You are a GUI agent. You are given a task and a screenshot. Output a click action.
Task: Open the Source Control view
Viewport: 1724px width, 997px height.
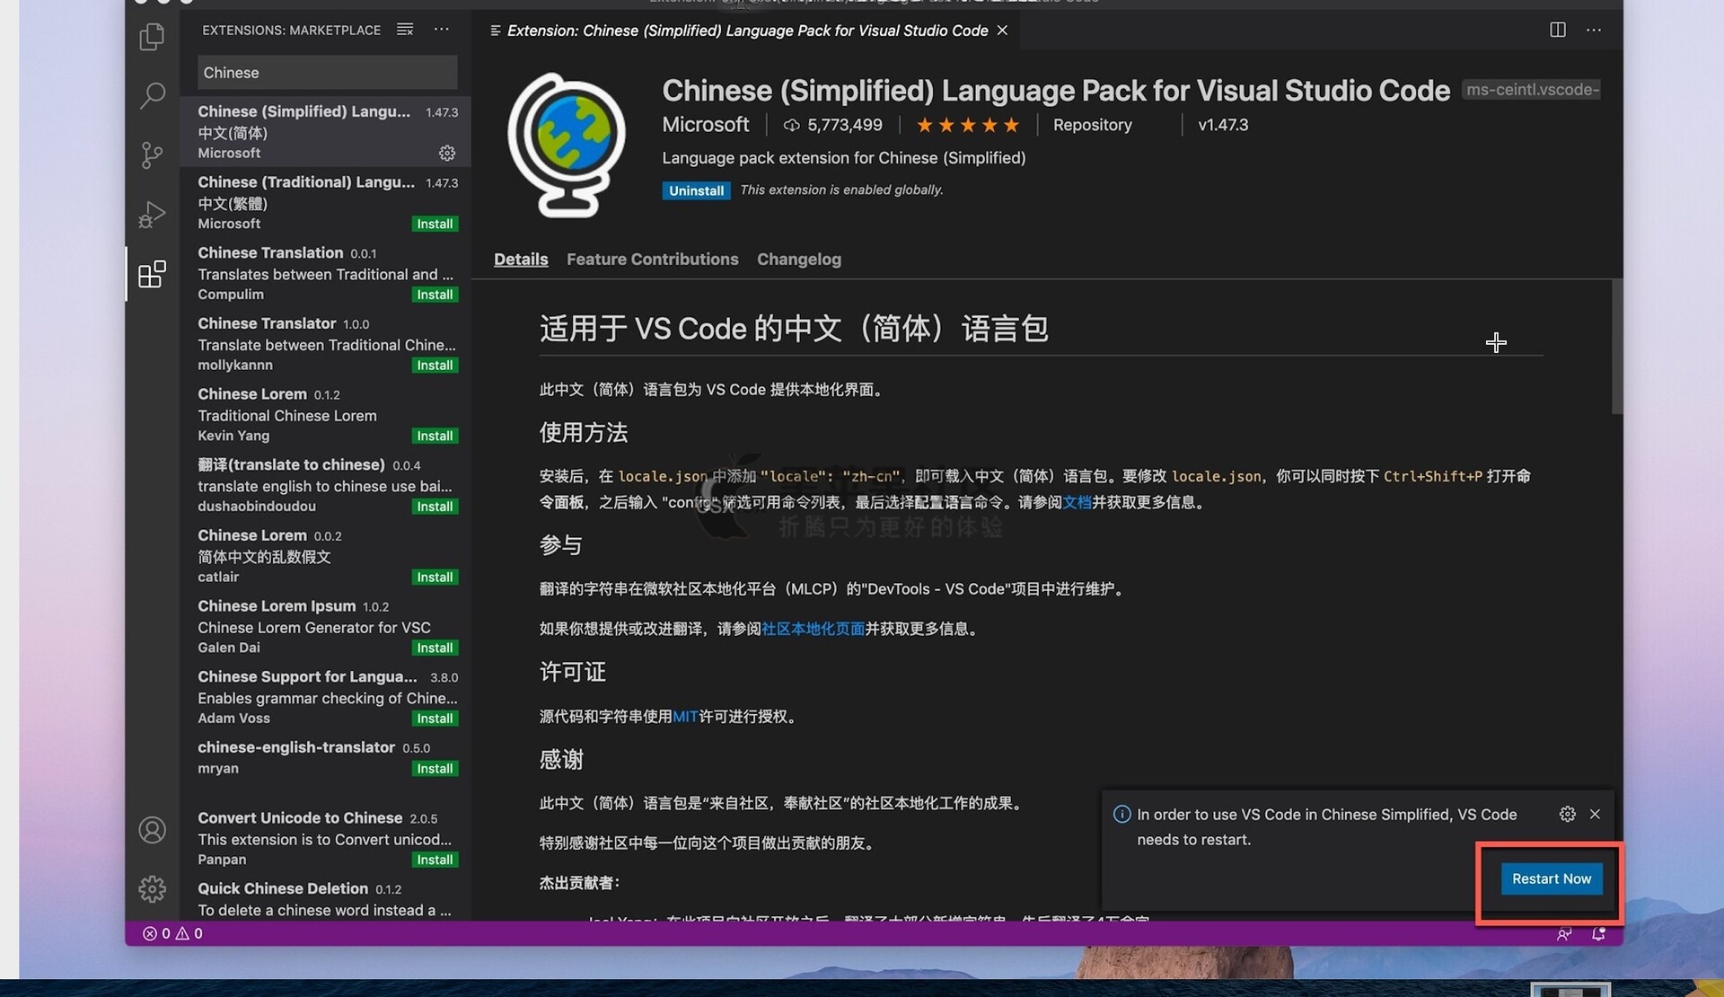[152, 154]
